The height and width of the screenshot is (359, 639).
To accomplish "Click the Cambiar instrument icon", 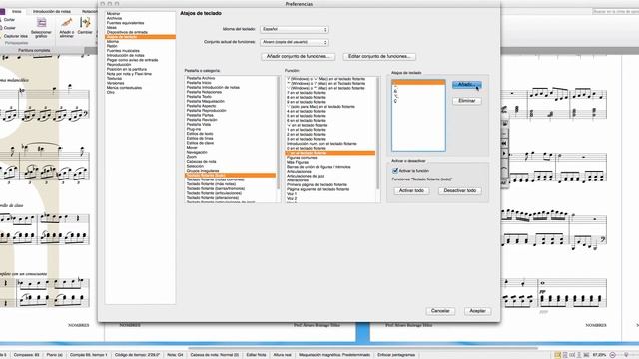I will (85, 26).
